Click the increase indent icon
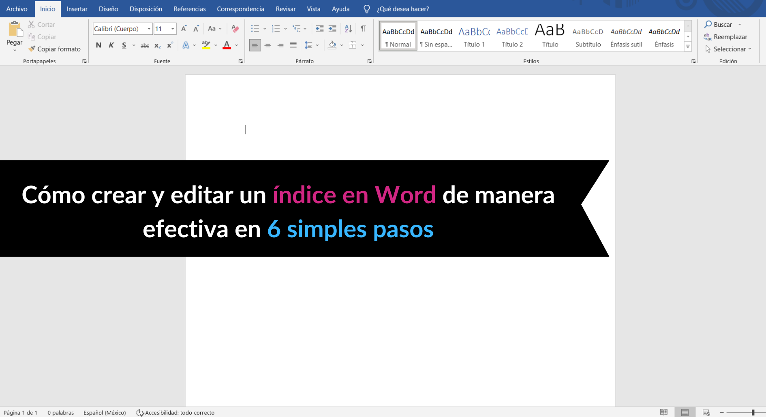Viewport: 766px width, 417px height. click(x=332, y=29)
